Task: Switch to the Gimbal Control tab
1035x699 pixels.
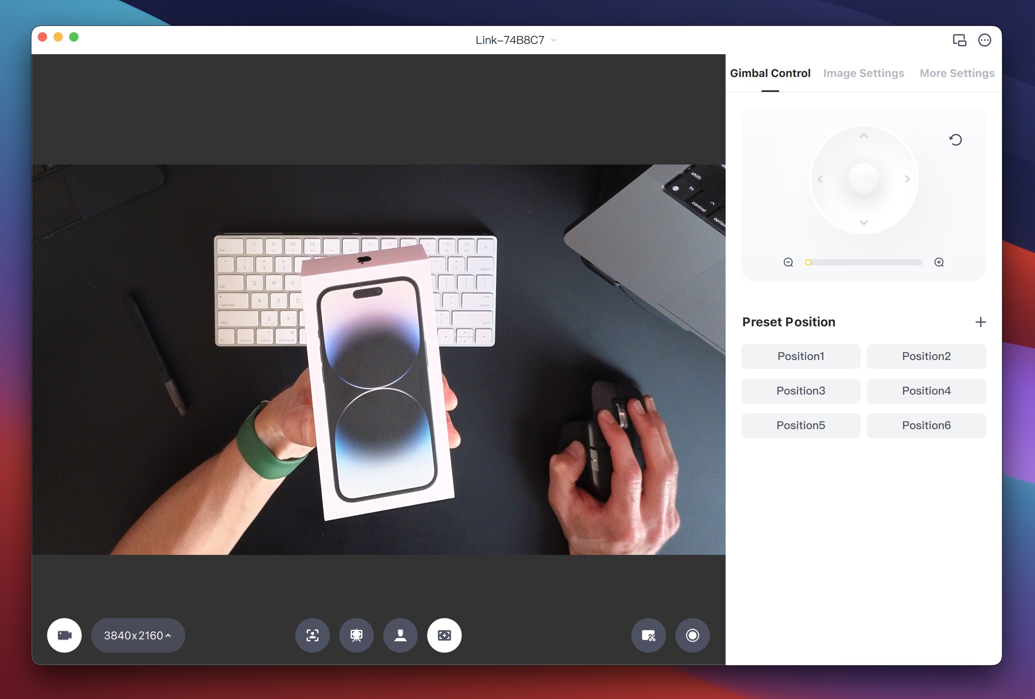Action: [770, 73]
